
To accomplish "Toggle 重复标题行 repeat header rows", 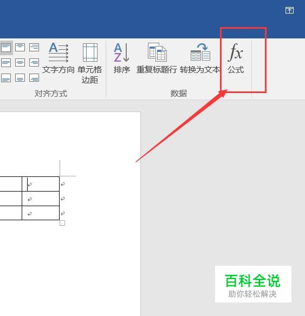I will click(x=157, y=58).
